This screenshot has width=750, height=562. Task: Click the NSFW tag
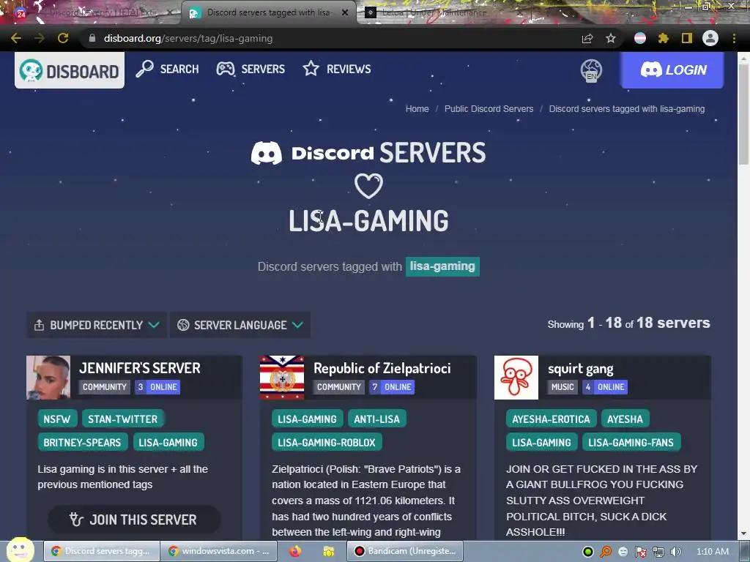[57, 419]
